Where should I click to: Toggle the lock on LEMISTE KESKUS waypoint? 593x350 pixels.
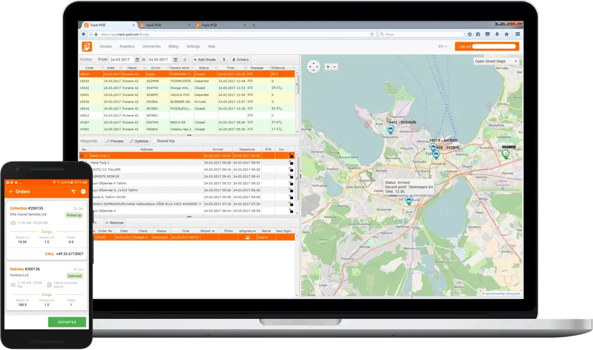click(291, 177)
